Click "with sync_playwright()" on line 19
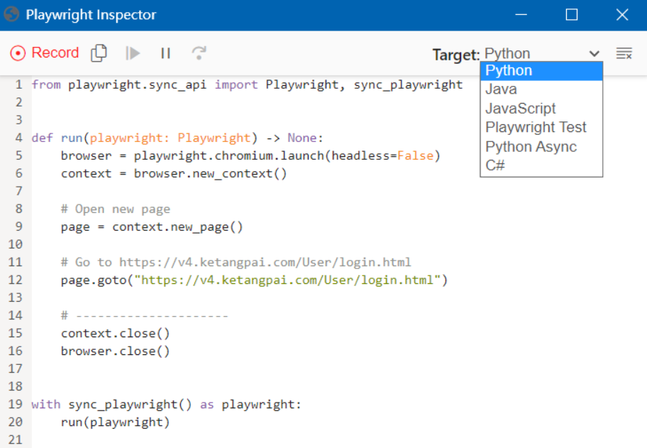 point(112,404)
